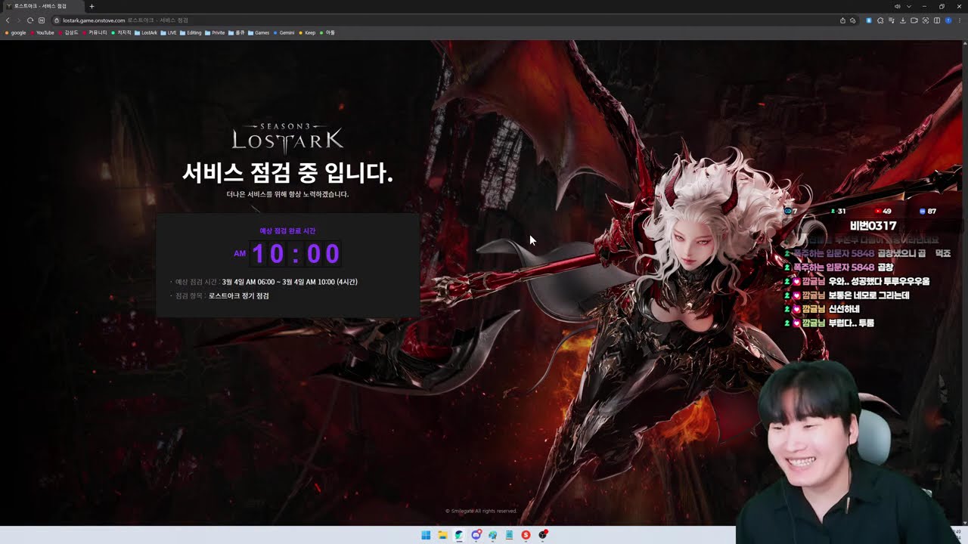Expand the 롬큐 bookmark folder

pyautogui.click(x=237, y=32)
